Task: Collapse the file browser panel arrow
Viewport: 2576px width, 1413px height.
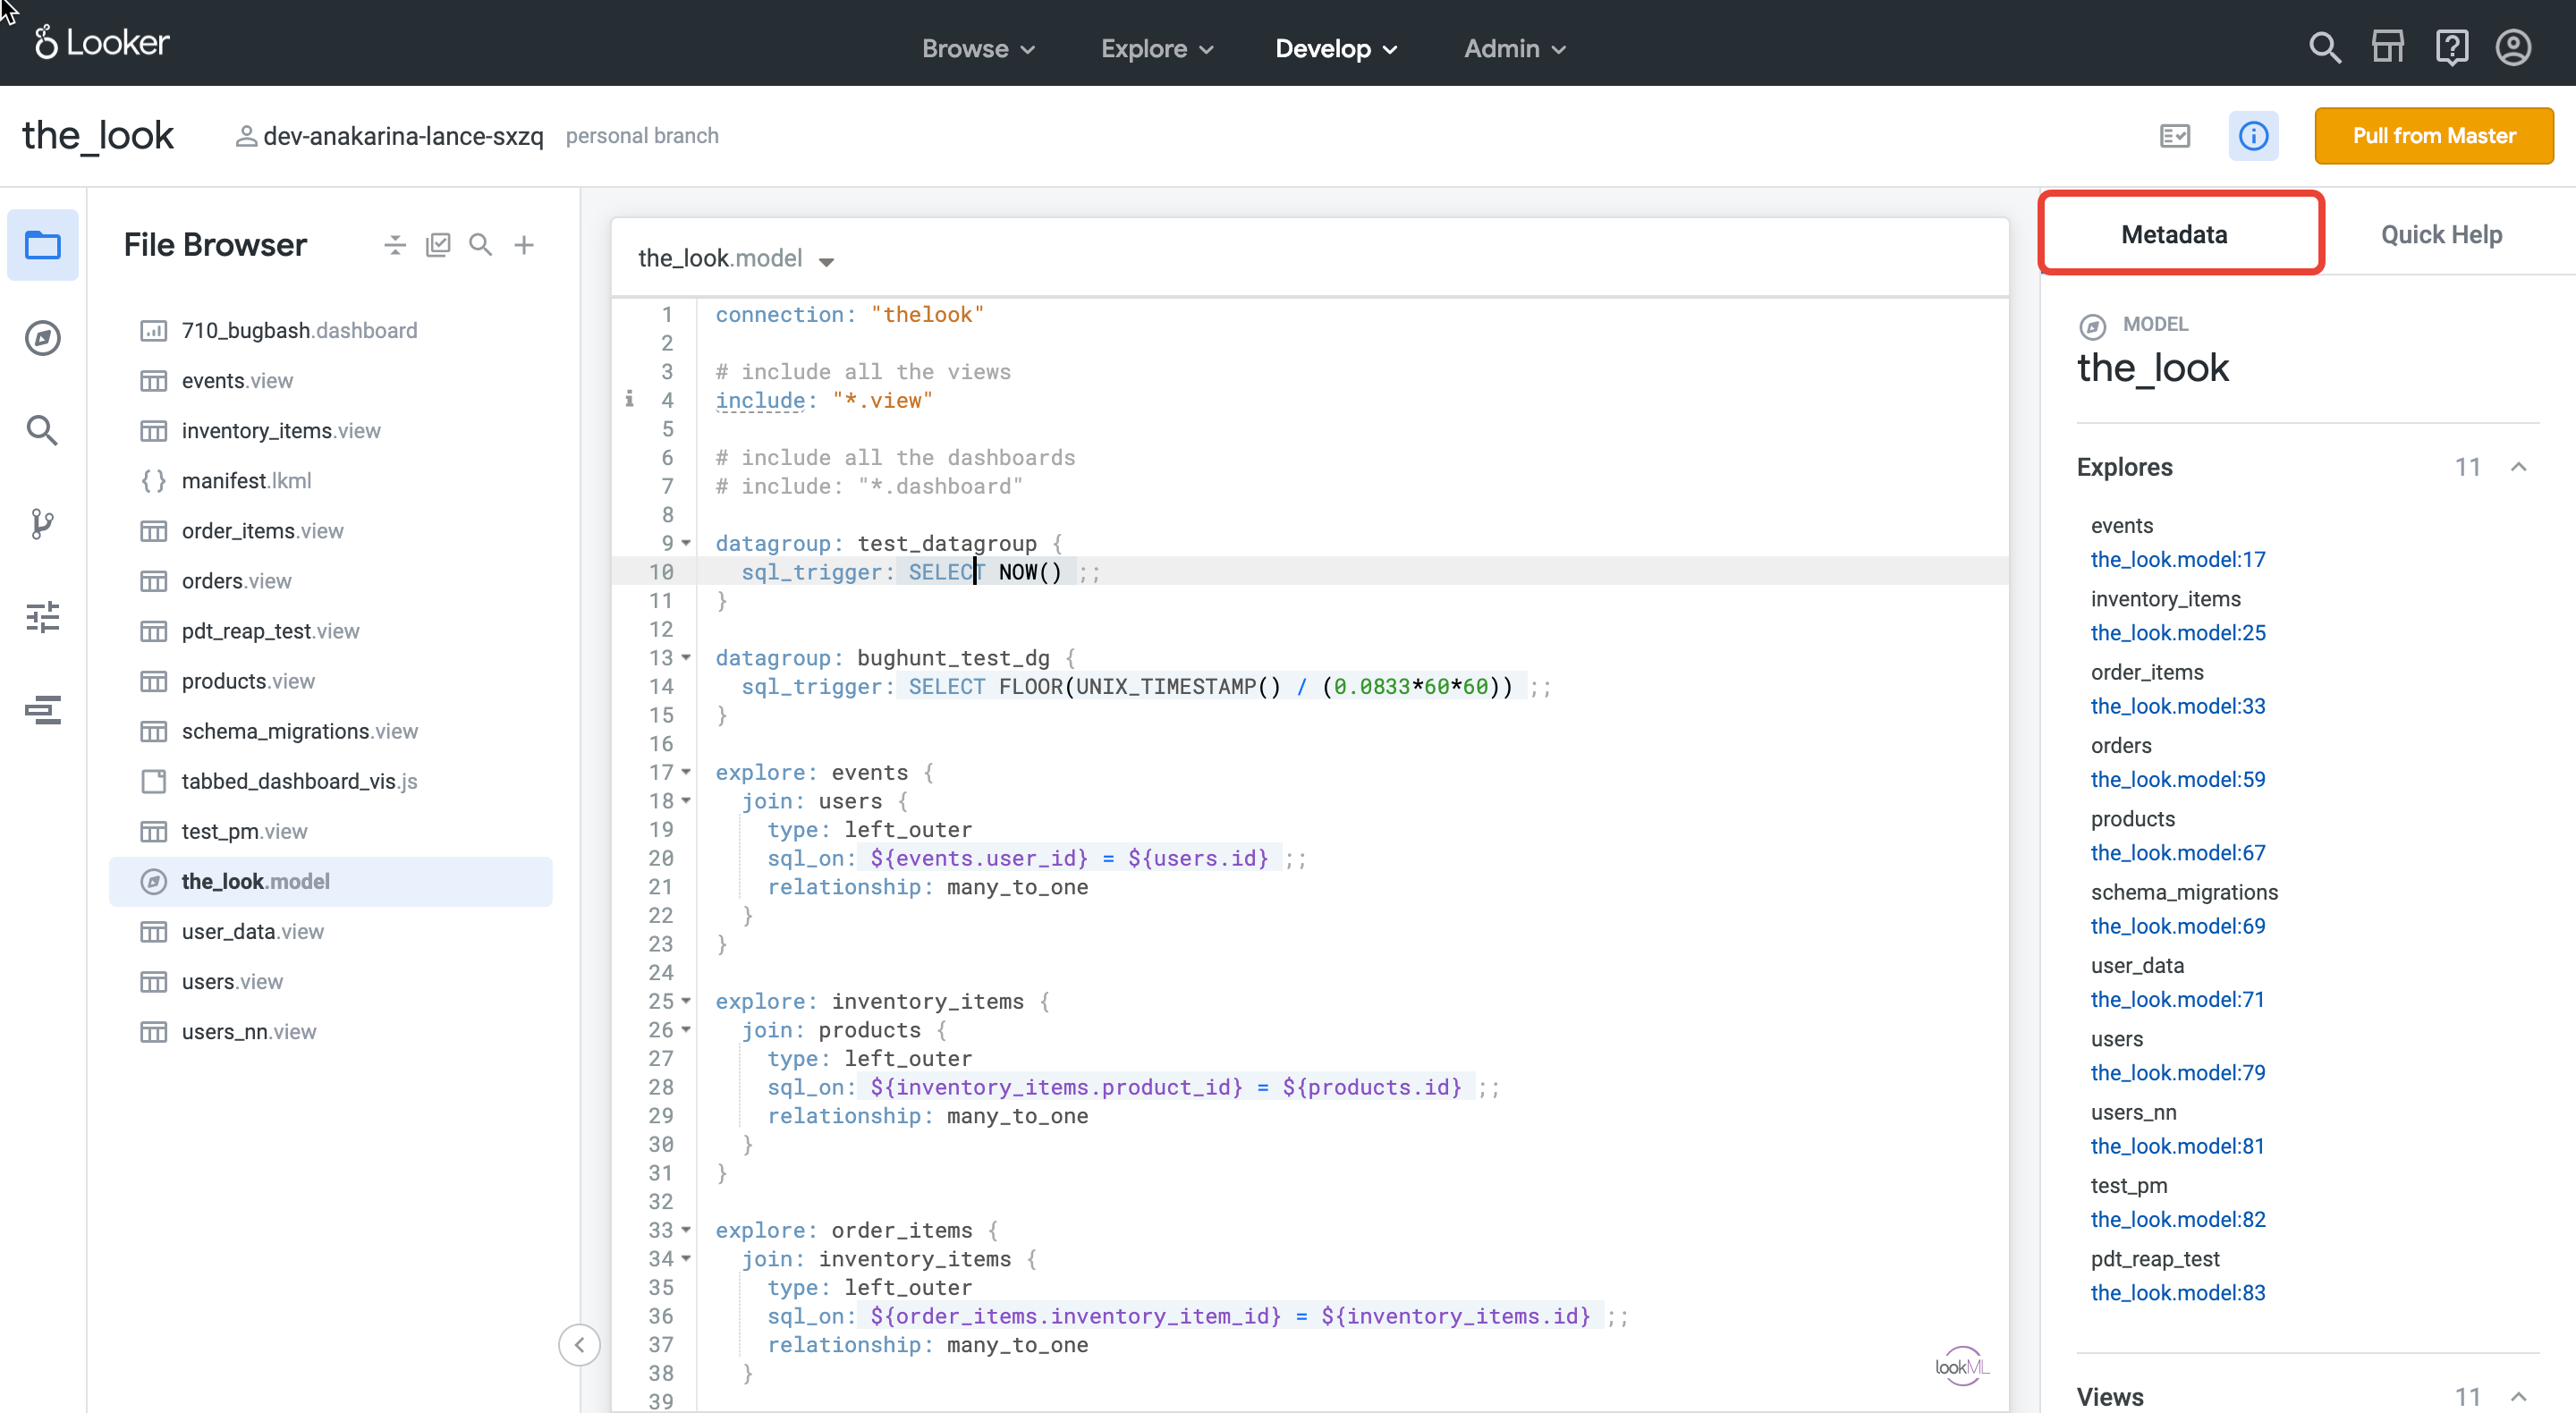Action: point(579,1345)
